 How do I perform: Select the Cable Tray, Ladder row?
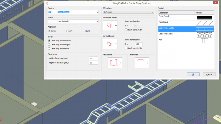(186, 29)
